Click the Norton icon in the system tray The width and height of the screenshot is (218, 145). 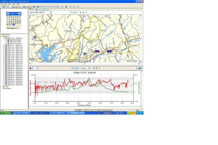point(132,113)
